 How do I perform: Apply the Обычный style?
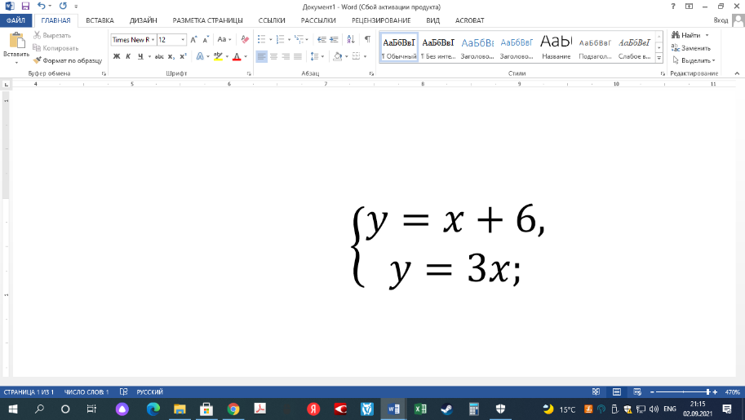[399, 46]
